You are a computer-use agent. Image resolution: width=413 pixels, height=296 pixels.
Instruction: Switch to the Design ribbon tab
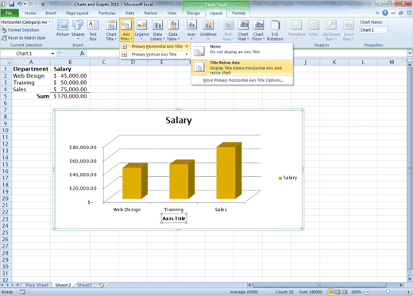pyautogui.click(x=193, y=13)
